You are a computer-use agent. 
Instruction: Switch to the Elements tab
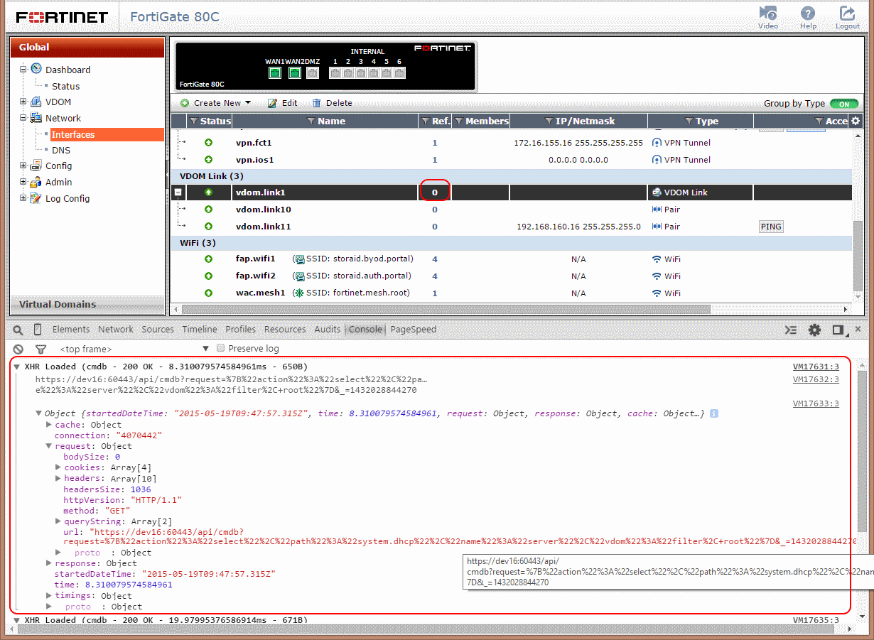coord(71,330)
